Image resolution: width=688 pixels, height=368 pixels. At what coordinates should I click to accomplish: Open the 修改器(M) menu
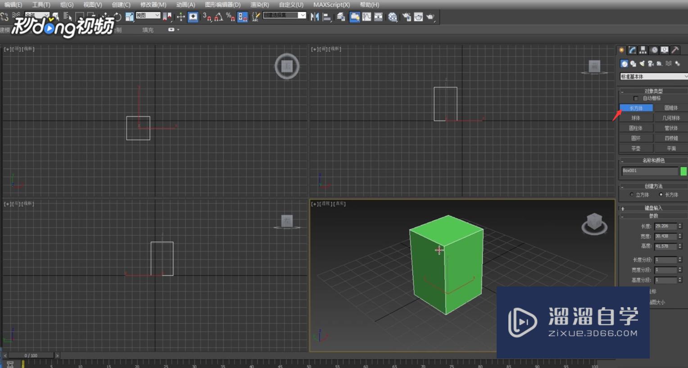point(153,5)
